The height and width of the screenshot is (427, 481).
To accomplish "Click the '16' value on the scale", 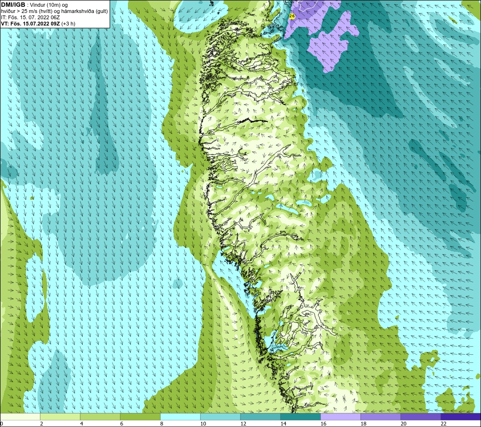I will (323, 424).
